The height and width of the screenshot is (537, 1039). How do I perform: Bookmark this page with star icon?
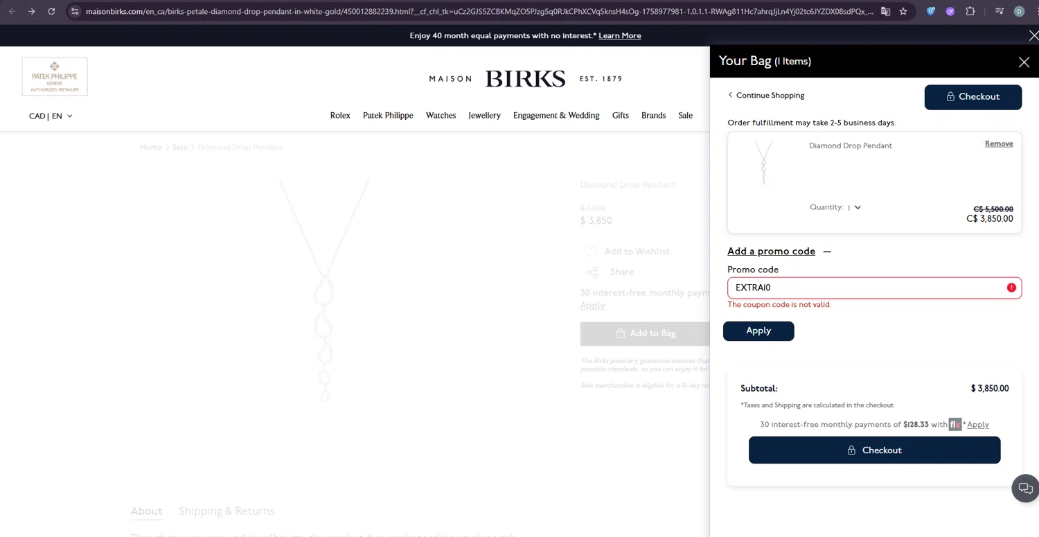(903, 11)
